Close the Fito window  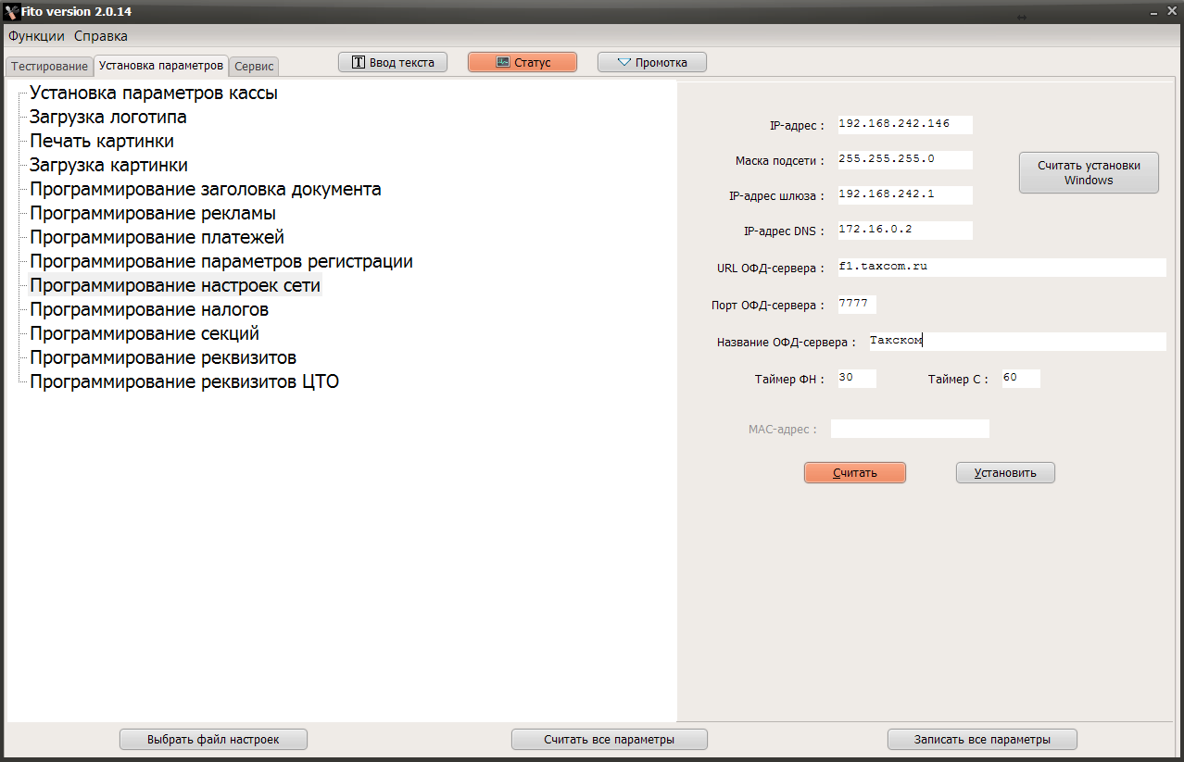[x=1173, y=11]
